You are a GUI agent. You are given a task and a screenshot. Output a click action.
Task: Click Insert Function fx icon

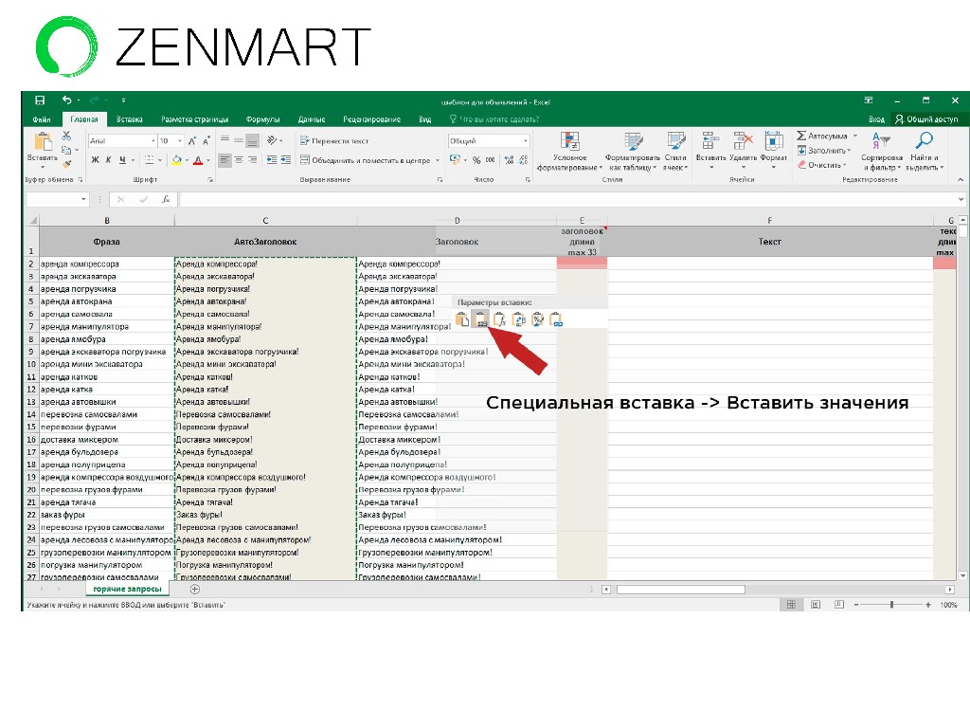tap(166, 199)
